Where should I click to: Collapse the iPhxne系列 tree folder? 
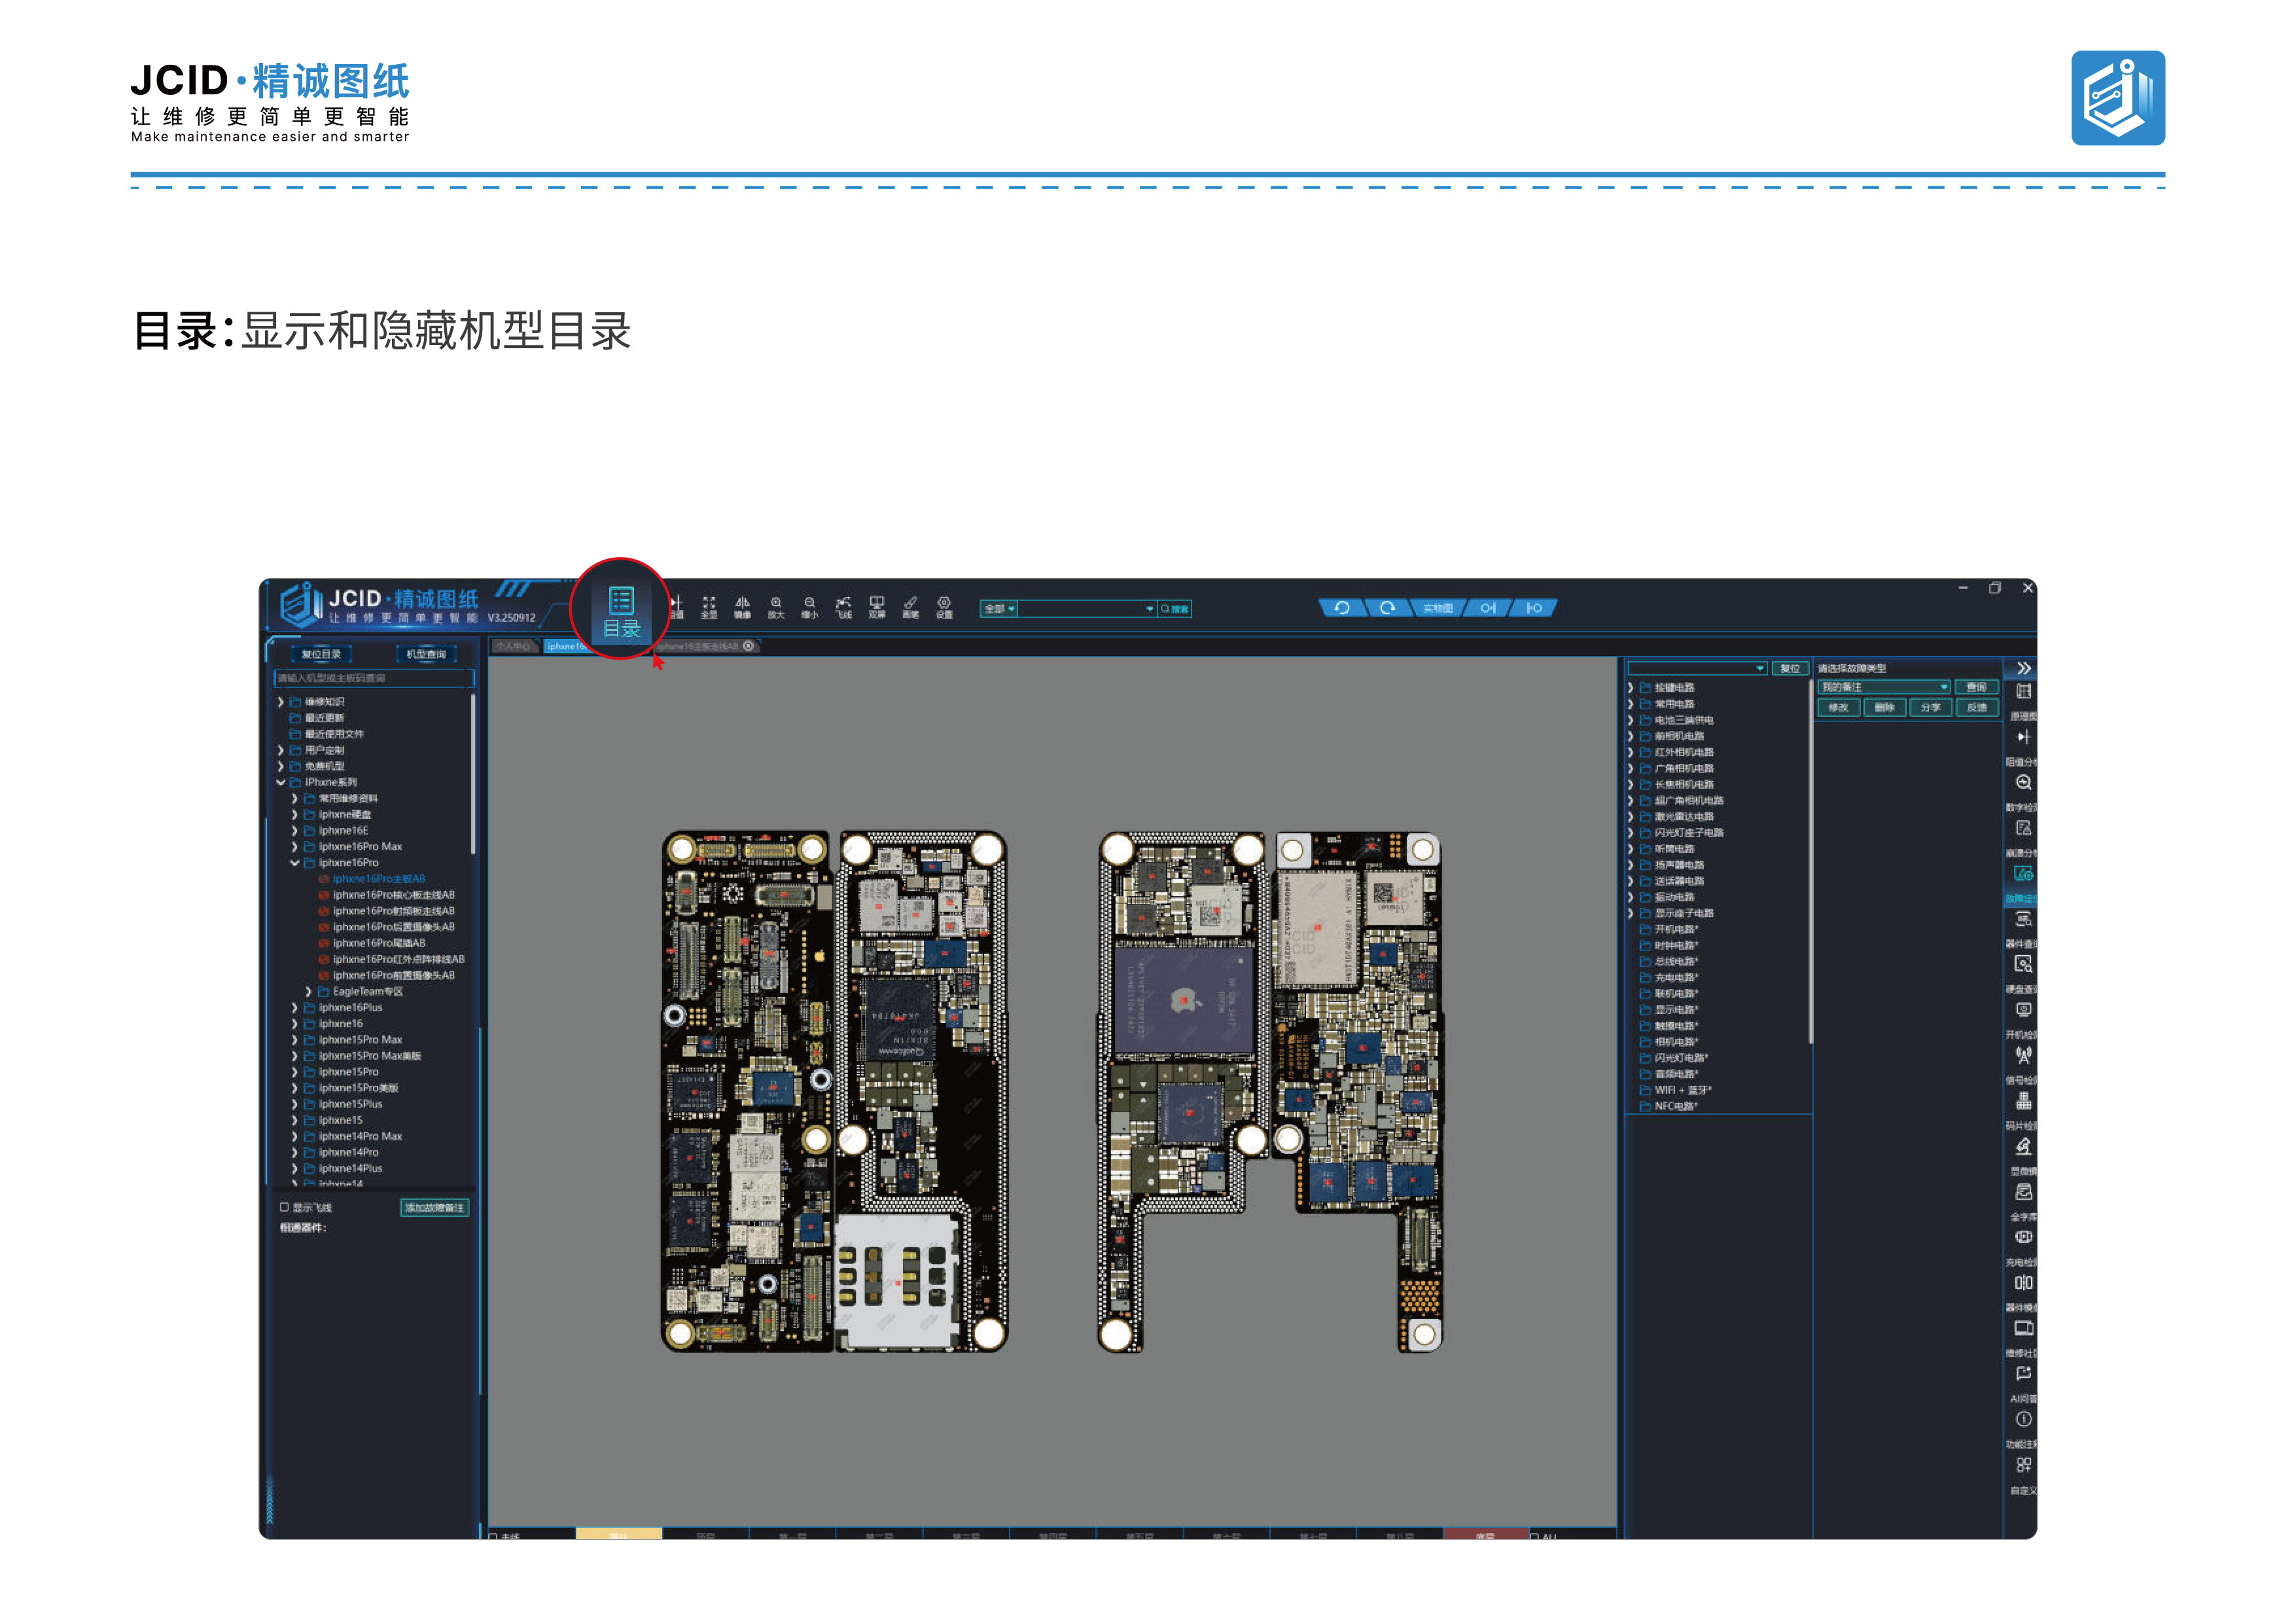[281, 782]
